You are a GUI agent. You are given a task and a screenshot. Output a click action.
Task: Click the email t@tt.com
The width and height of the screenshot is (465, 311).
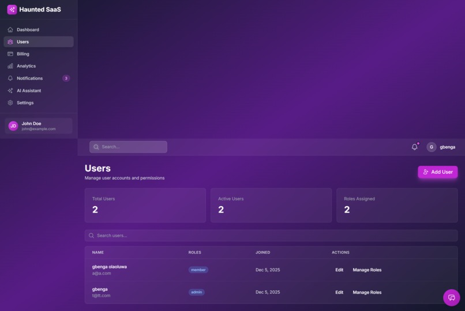(x=101, y=295)
